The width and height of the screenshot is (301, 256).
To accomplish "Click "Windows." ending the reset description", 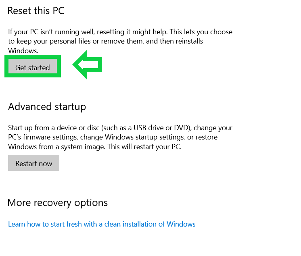I will pyautogui.click(x=23, y=51).
